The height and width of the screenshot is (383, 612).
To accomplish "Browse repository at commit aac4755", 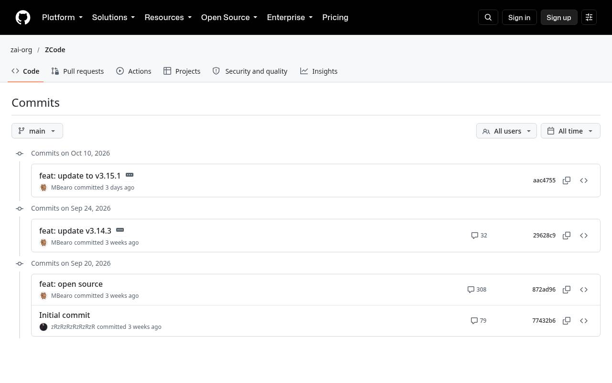I will tap(584, 180).
